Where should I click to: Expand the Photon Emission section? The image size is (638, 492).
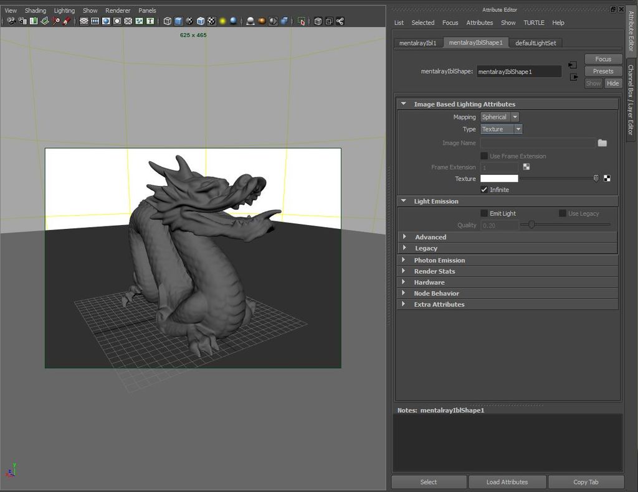(439, 261)
